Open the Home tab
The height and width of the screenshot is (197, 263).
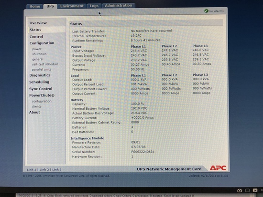pos(35,6)
